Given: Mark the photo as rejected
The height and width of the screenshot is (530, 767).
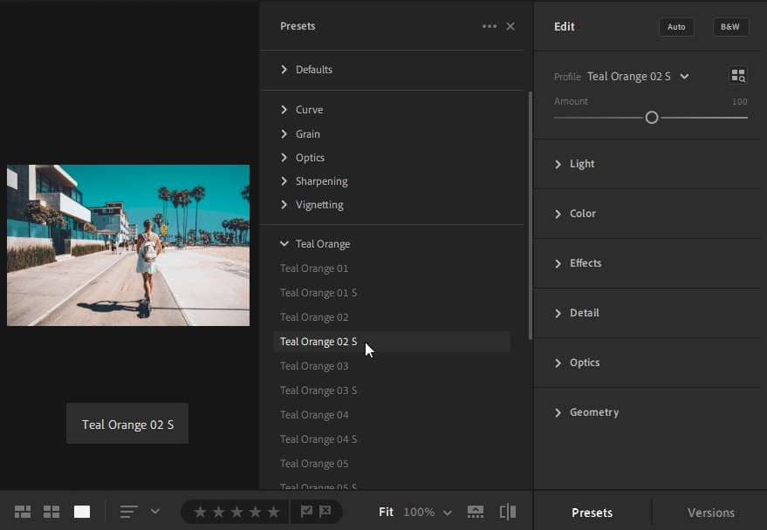Looking at the screenshot, I should pyautogui.click(x=325, y=512).
